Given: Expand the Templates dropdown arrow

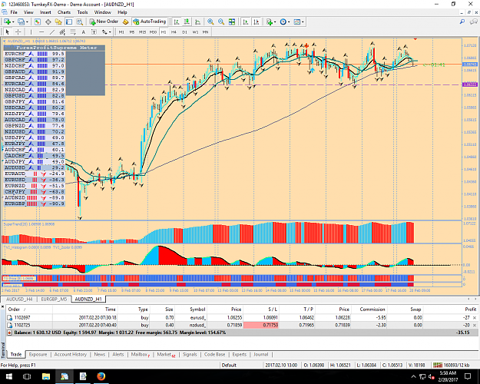Looking at the screenshot, I should pos(303,22).
